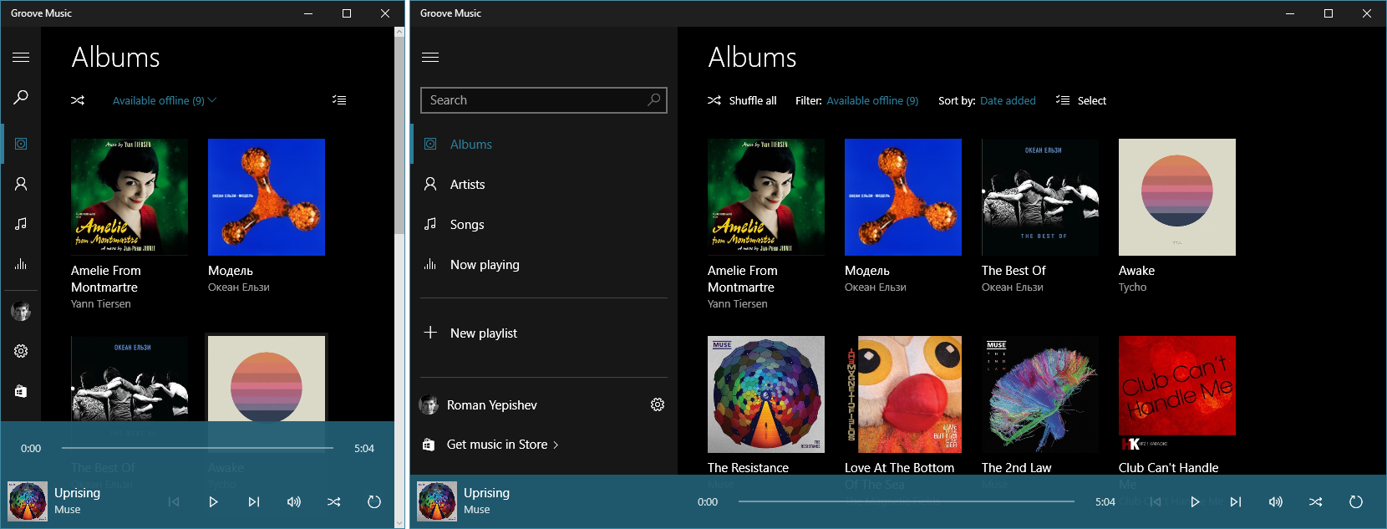Open Now playing in right window navigation
The width and height of the screenshot is (1387, 529).
tap(544, 264)
